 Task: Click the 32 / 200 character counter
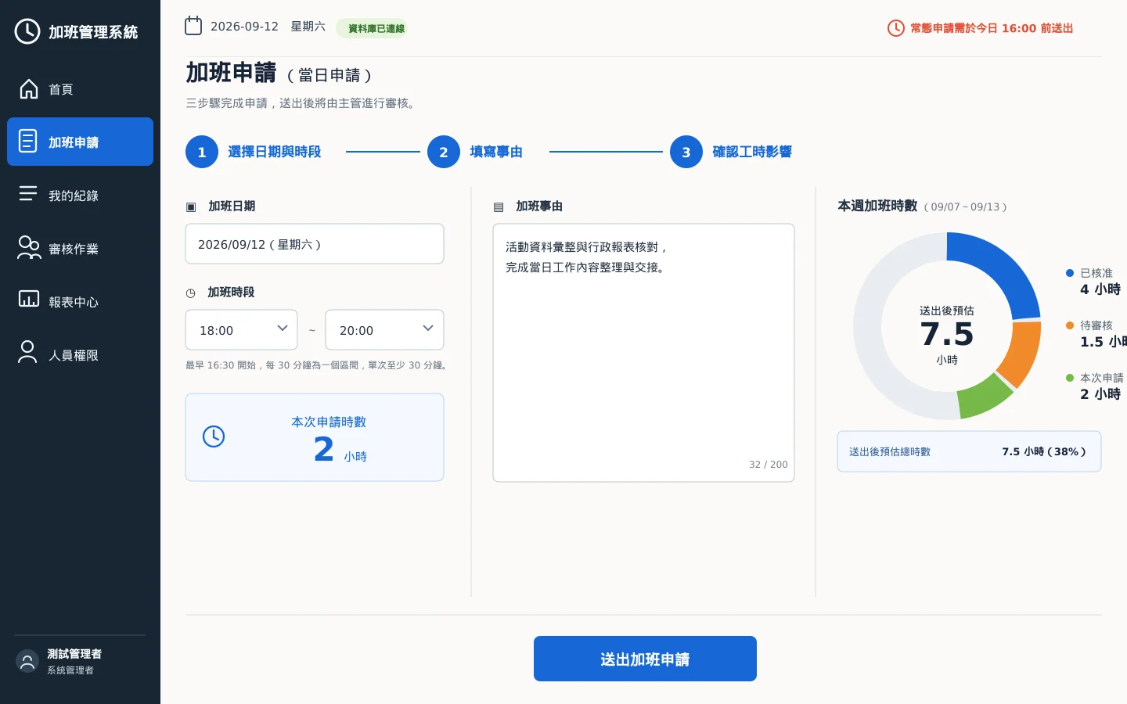[769, 465]
